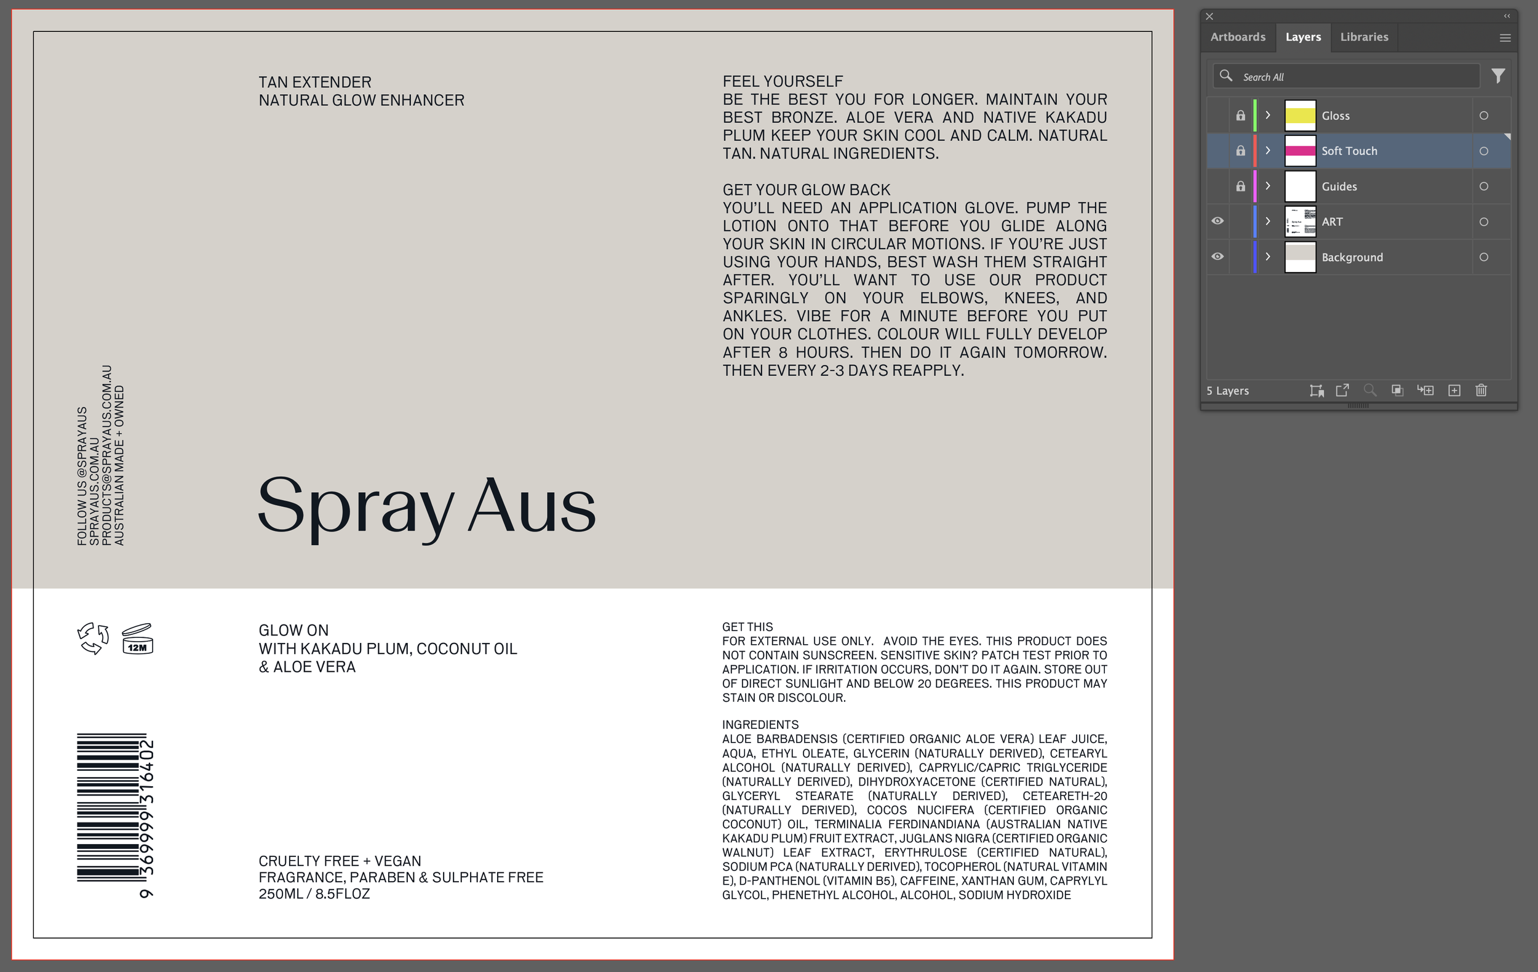The height and width of the screenshot is (972, 1538).
Task: Select the Background layer name
Action: point(1352,257)
